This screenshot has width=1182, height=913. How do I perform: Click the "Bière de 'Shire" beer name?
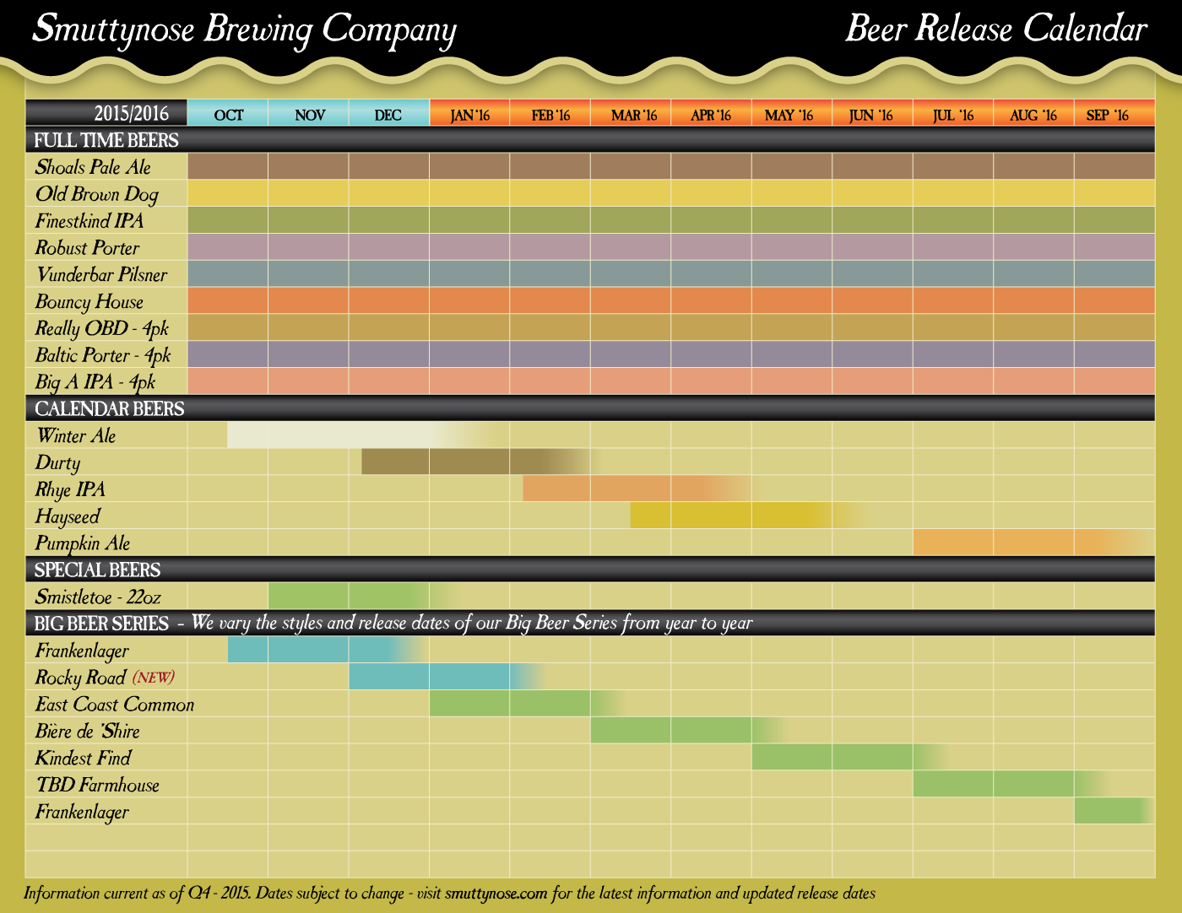(88, 732)
